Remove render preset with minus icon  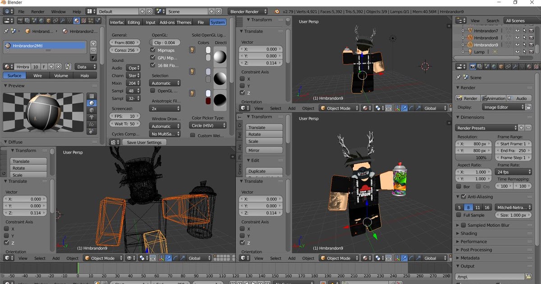click(528, 128)
